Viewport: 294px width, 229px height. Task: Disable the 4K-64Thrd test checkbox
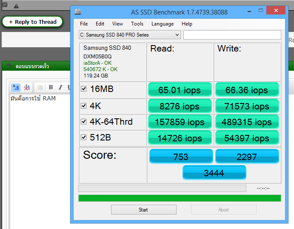pyautogui.click(x=84, y=122)
